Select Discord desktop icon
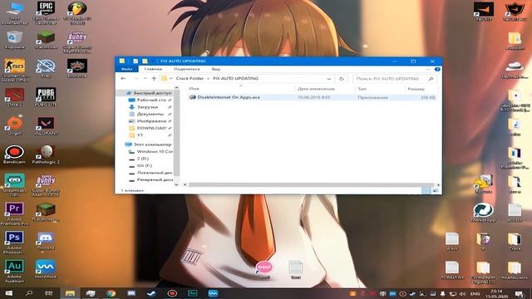This screenshot has width=532, height=299. pyautogui.click(x=46, y=241)
